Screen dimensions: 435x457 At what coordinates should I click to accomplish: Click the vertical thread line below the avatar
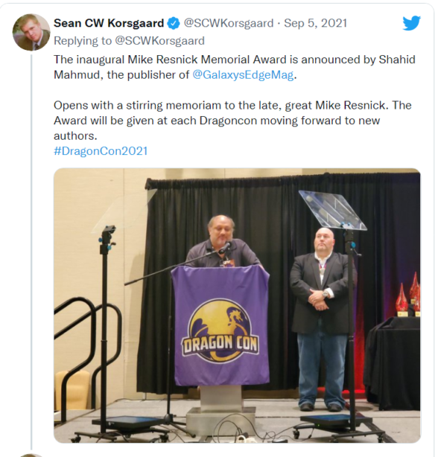click(31, 252)
